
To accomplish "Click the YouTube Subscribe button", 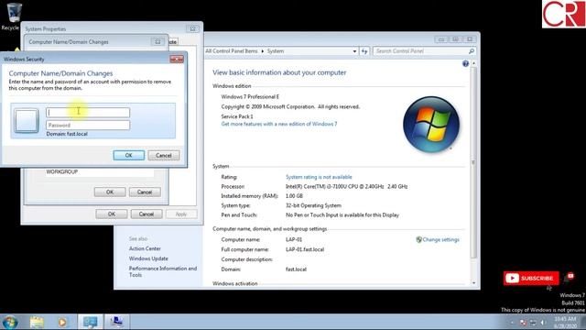I will pyautogui.click(x=531, y=278).
